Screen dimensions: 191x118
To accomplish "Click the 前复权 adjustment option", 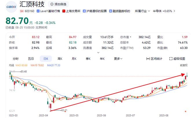I will [184, 65].
